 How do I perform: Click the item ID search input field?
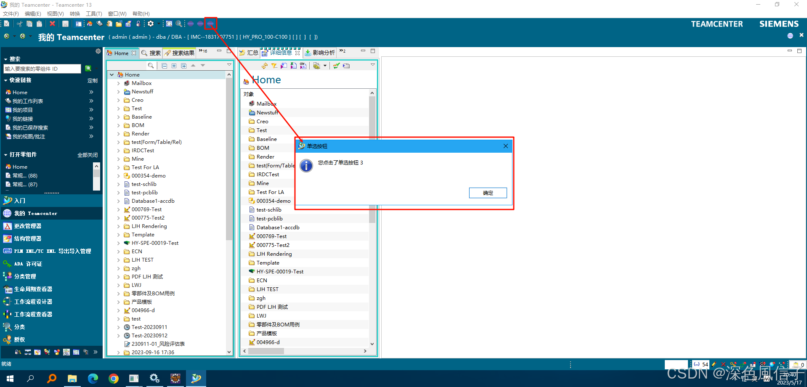click(x=42, y=69)
